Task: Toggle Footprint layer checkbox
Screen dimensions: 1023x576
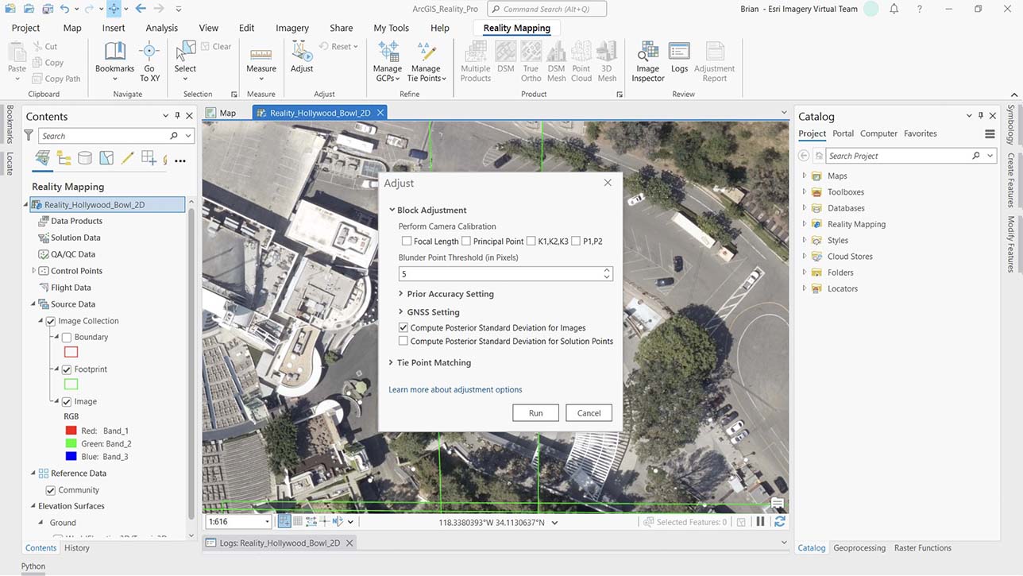Action: click(x=67, y=369)
